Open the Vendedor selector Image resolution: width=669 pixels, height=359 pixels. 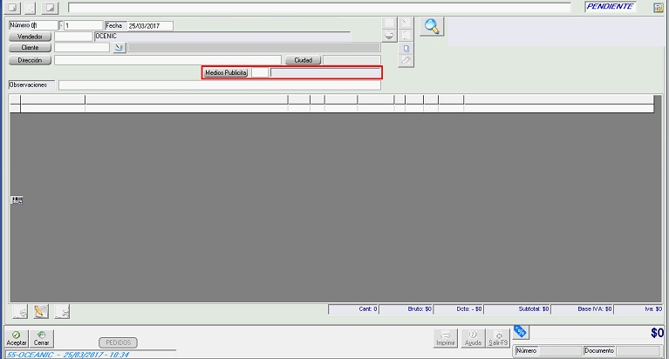[x=31, y=37]
